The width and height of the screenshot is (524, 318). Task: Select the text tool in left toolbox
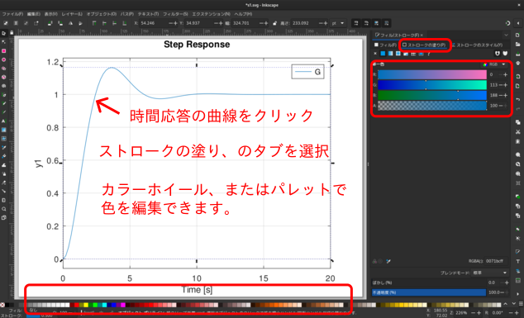tap(3, 121)
